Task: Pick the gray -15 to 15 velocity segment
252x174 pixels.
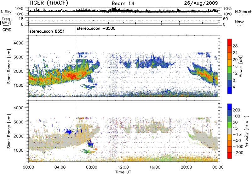Action: pyautogui.click(x=230, y=131)
